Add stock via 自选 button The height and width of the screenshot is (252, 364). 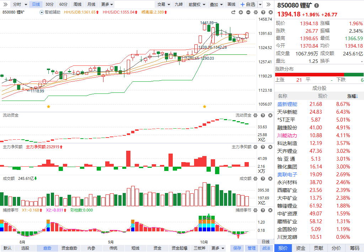click(x=248, y=4)
